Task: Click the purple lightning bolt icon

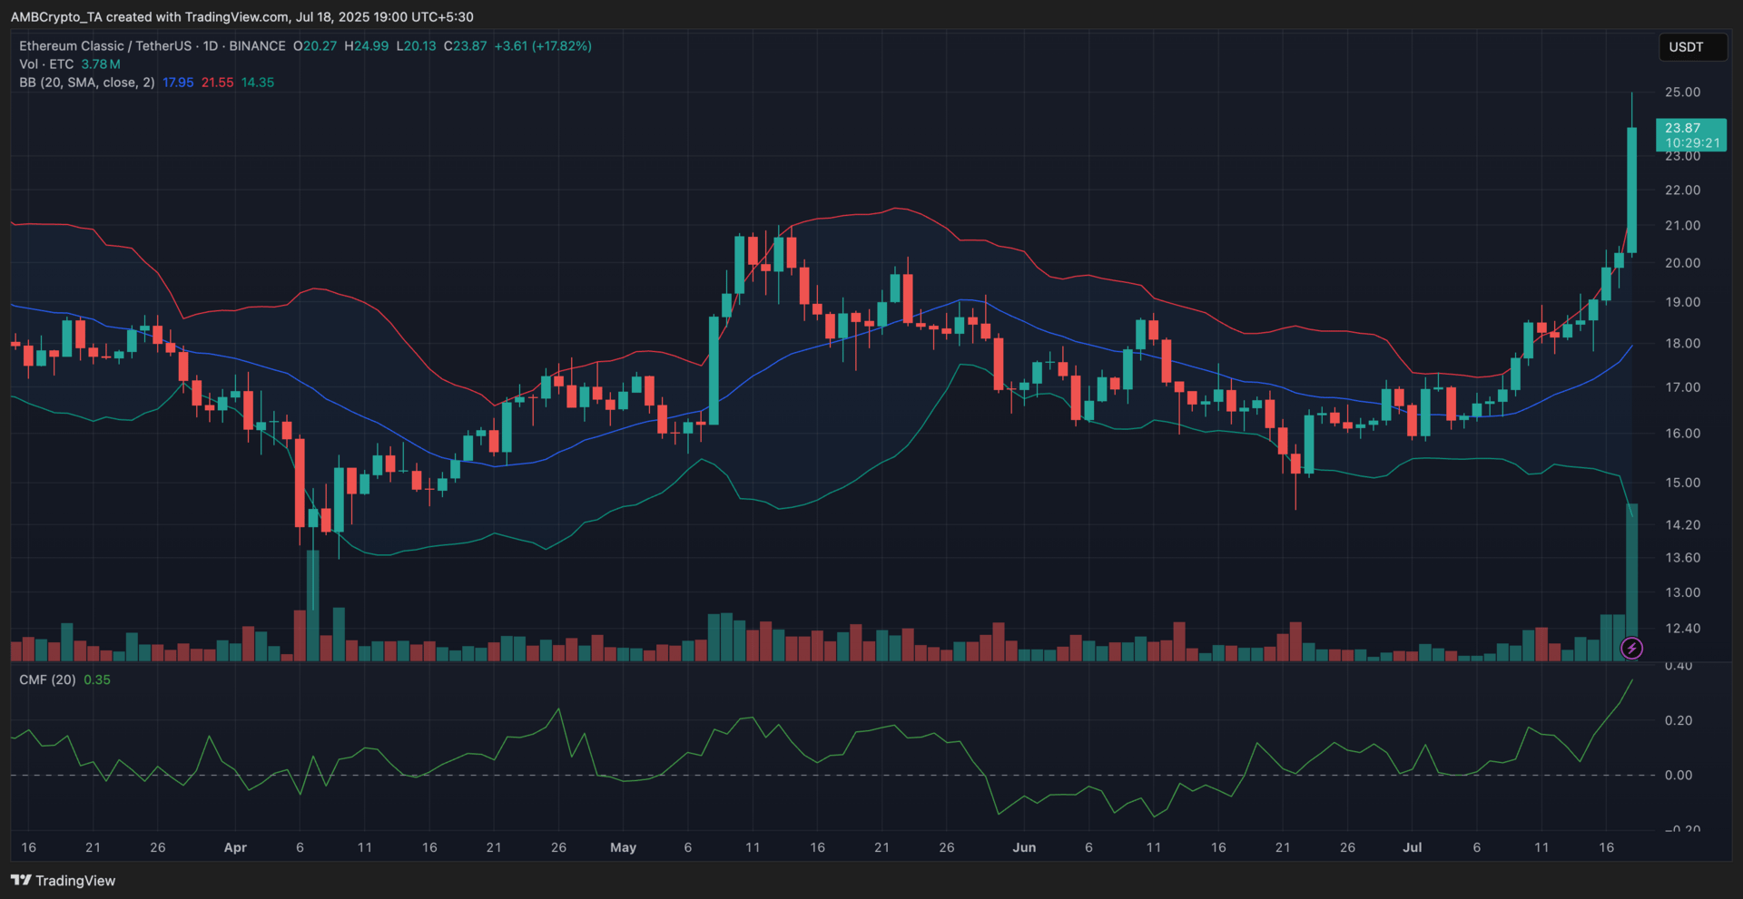Action: pyautogui.click(x=1631, y=648)
